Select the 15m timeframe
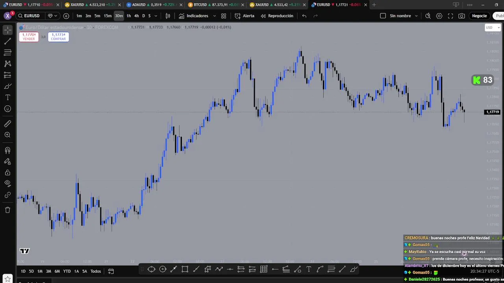Screen dimensions: 504x283 coord(107,16)
